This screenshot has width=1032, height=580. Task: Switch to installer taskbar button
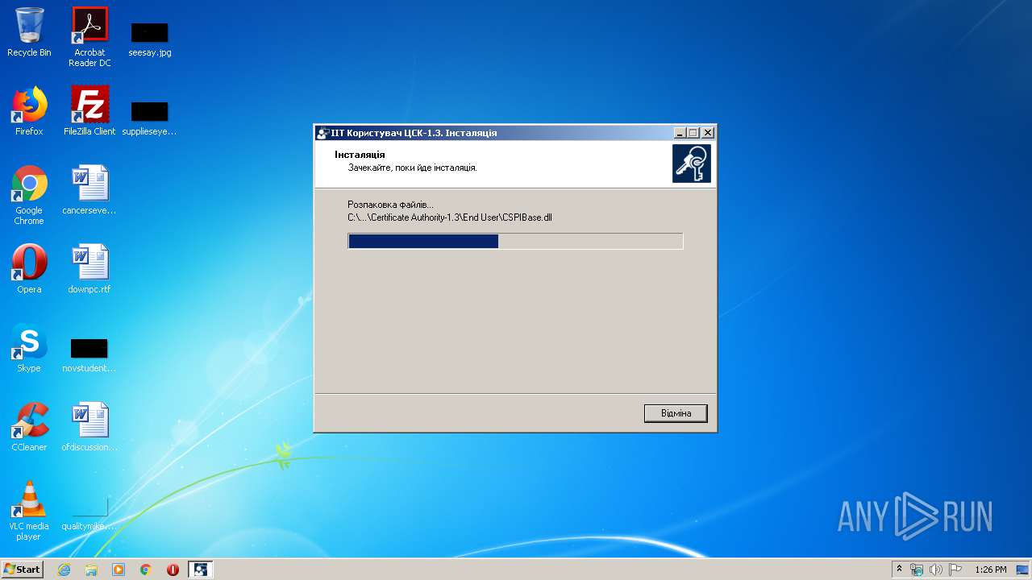click(200, 570)
